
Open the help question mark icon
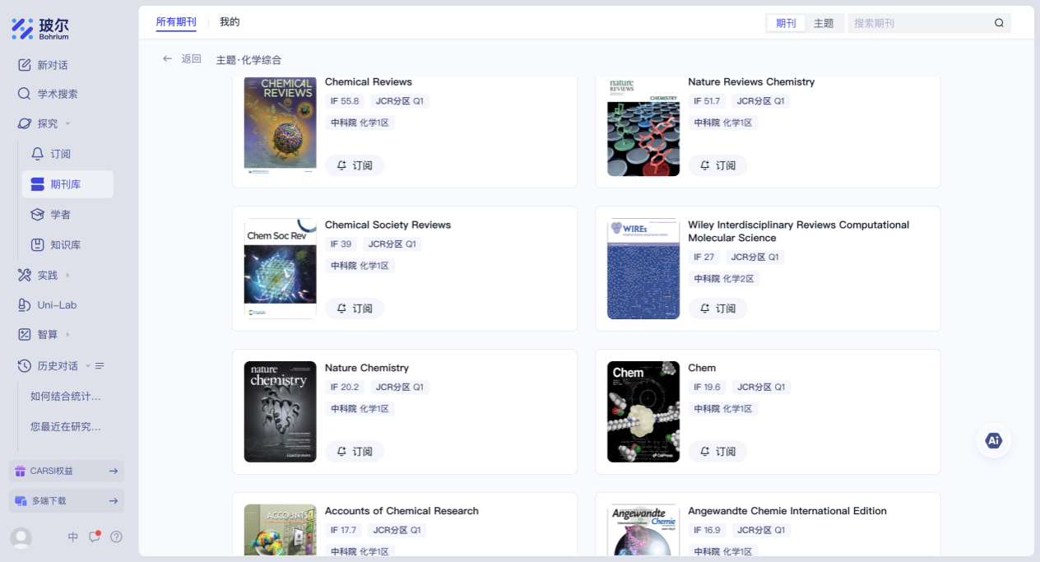[116, 536]
